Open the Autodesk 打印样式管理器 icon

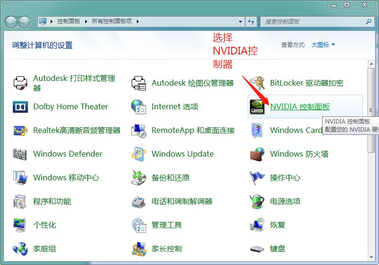[20, 83]
